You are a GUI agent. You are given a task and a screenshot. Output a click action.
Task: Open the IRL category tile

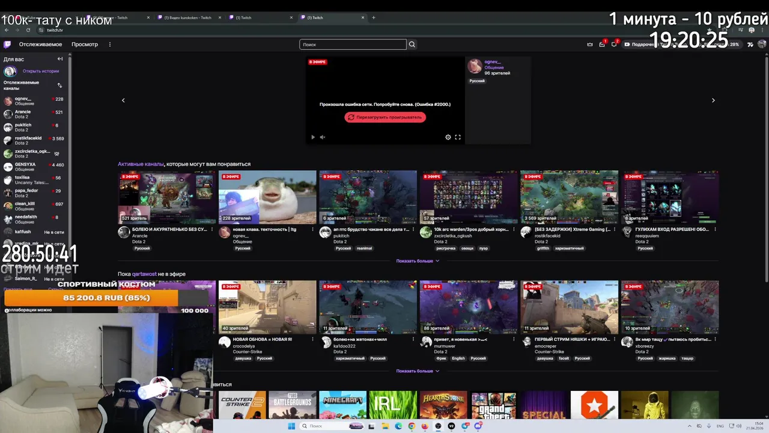pos(393,405)
